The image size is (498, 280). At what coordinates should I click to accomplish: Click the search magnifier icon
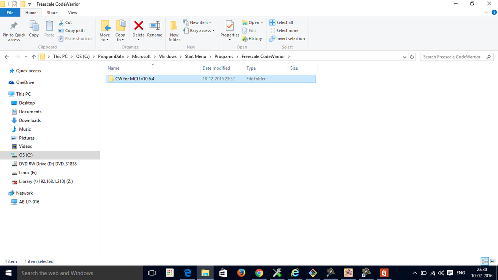coord(489,57)
